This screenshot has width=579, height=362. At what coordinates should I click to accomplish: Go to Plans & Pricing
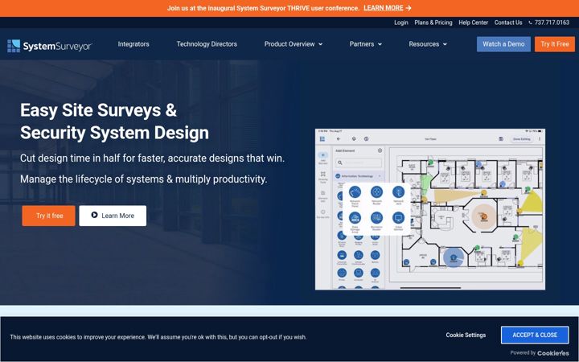pyautogui.click(x=433, y=23)
